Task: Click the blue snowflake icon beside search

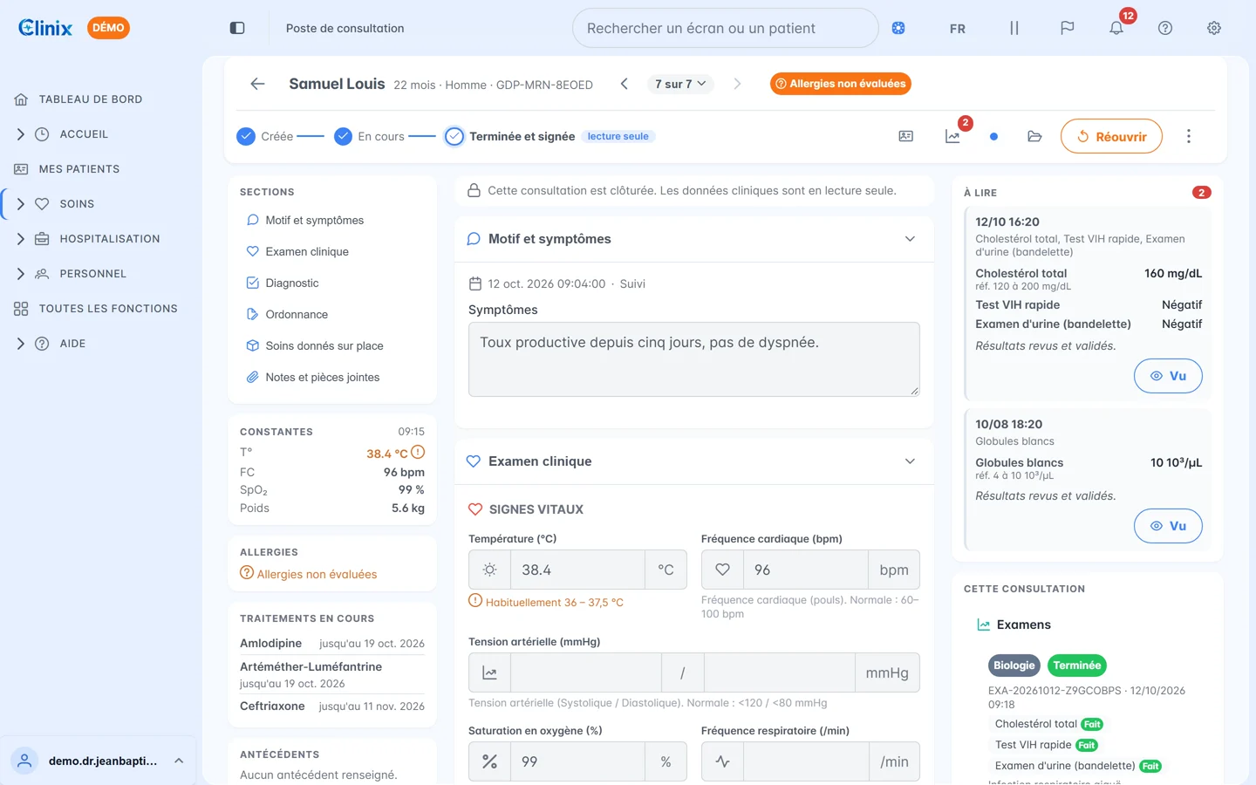Action: pos(898,28)
